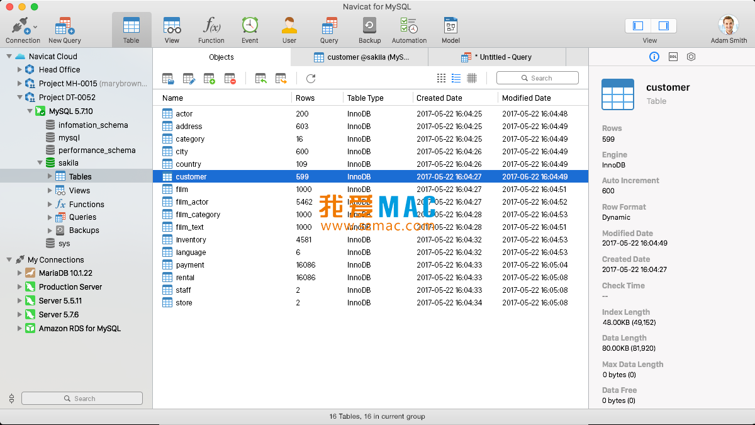Click the Open Table icon
Screen dimensions: 755x425
(168, 79)
